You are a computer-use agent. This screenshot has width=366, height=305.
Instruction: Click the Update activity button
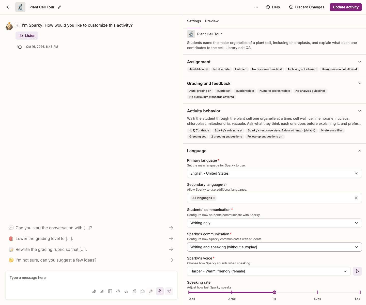[346, 7]
